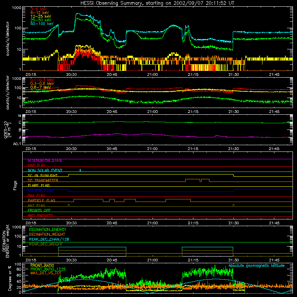Click the REAR_DEC_CHAN/128 legend label

[x=49, y=239]
